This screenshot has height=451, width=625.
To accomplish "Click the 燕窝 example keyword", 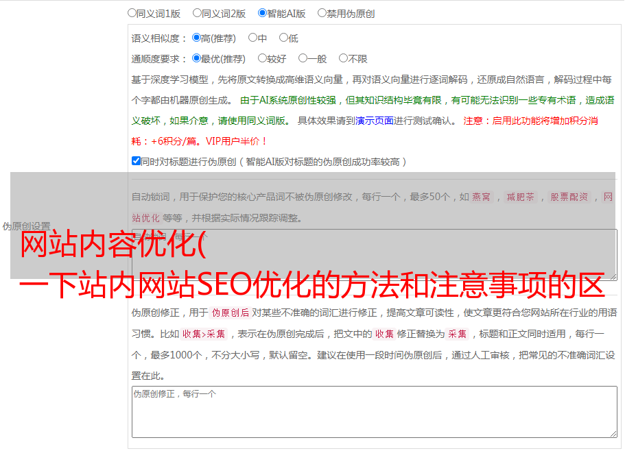I will pos(481,197).
